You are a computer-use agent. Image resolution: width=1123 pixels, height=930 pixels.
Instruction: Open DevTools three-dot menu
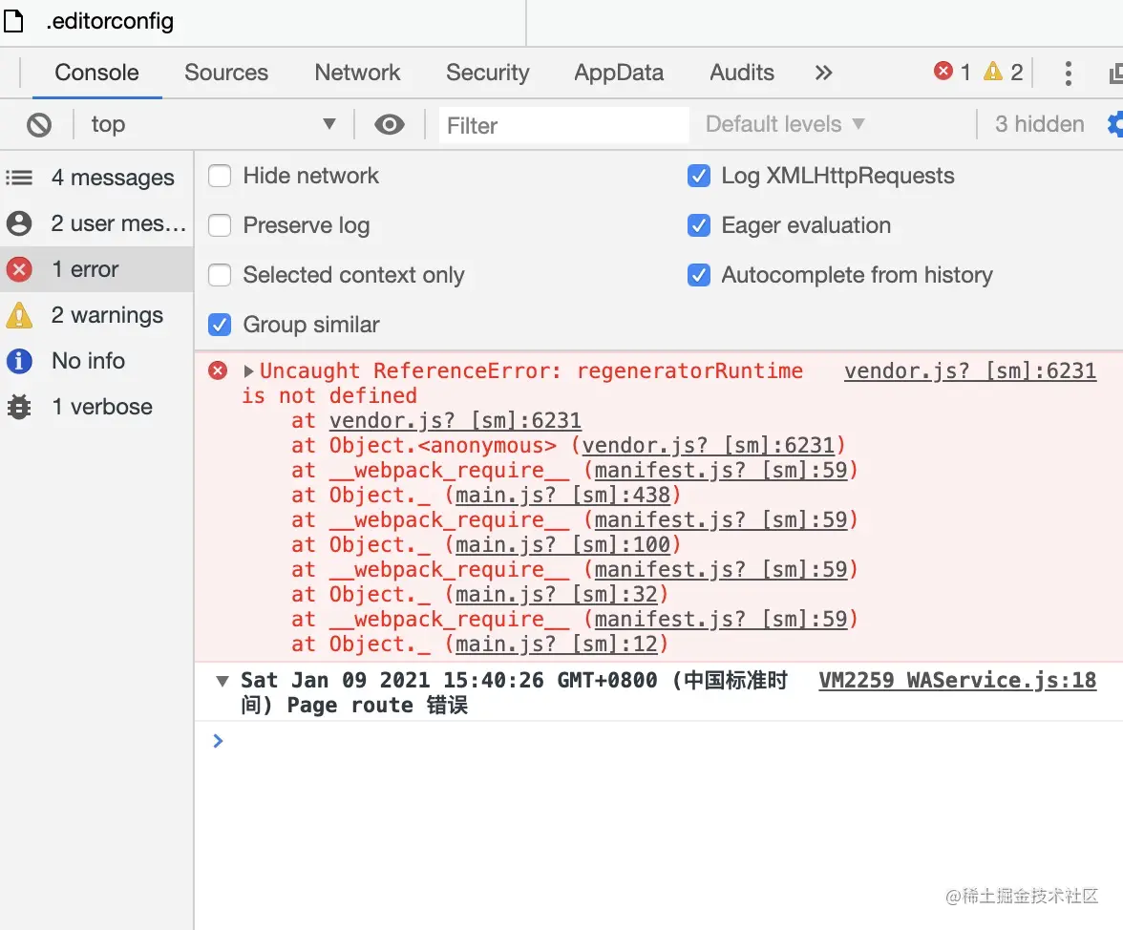click(x=1068, y=73)
